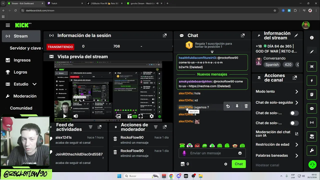Open chat settings gear beside the Chat button

(225, 164)
